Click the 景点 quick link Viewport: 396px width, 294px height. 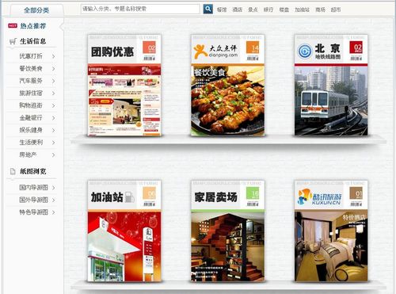(x=253, y=10)
